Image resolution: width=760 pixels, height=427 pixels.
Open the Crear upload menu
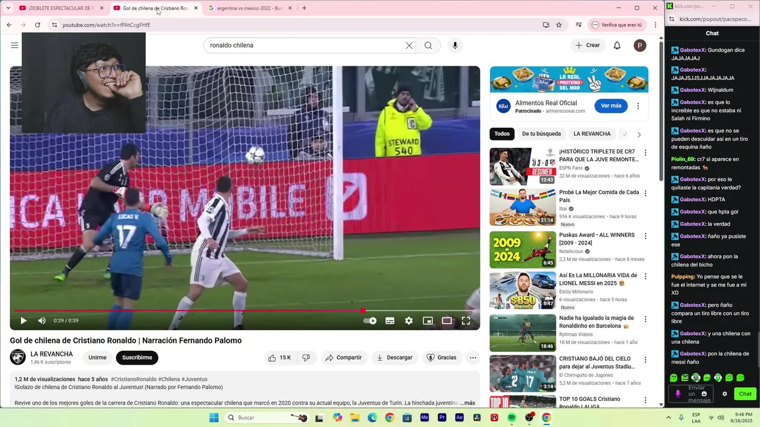pyautogui.click(x=588, y=45)
